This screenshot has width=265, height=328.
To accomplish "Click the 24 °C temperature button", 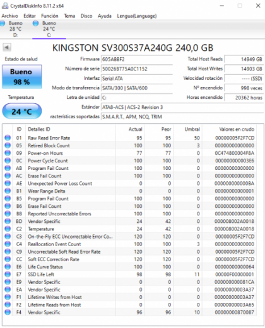I will coord(22,111).
